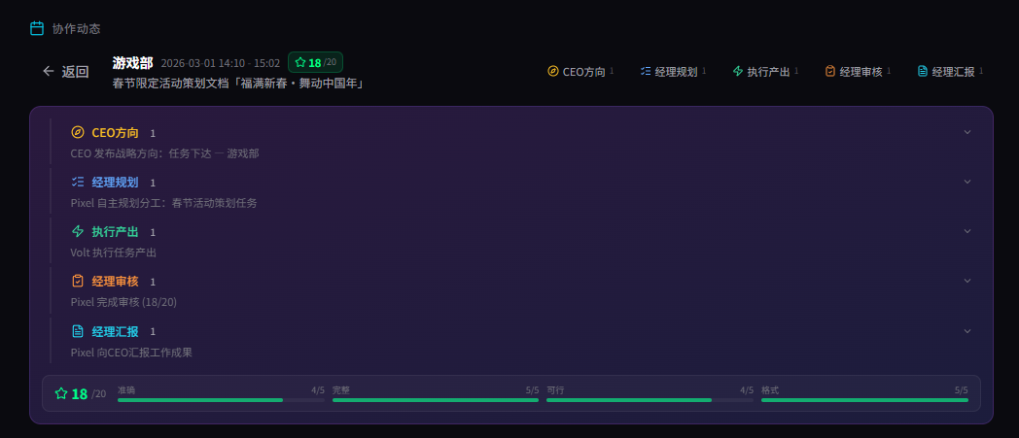Click the star icon in bottom score bar
Viewport: 1019px width, 438px height.
(x=61, y=393)
